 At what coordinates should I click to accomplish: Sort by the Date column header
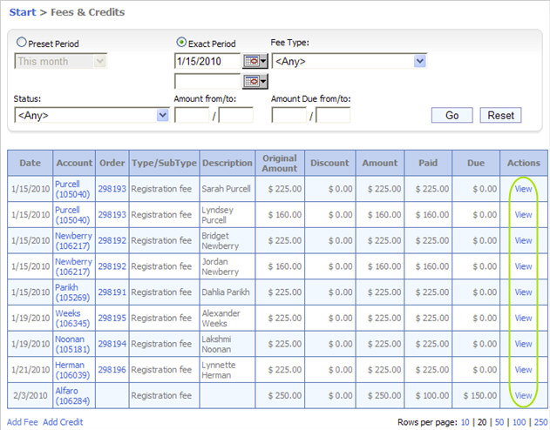[31, 163]
